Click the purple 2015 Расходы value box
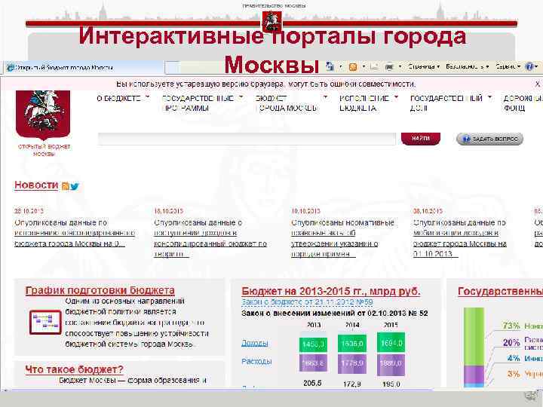Image resolution: width=543 pixels, height=407 pixels. (391, 363)
